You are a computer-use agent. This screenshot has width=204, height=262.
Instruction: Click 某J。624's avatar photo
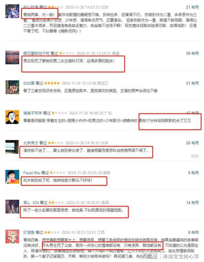(x=12, y=207)
